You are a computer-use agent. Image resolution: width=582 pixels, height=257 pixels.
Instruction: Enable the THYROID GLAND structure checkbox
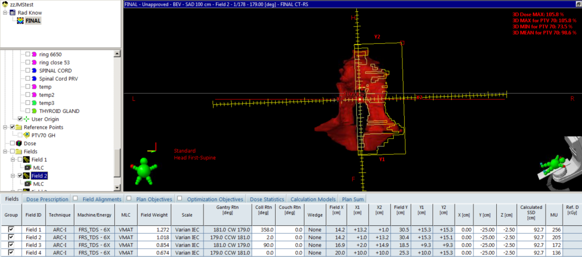[x=27, y=111]
